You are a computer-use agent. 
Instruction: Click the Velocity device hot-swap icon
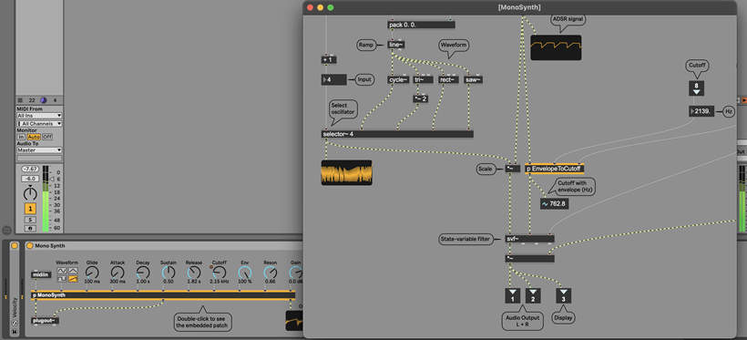click(15, 324)
